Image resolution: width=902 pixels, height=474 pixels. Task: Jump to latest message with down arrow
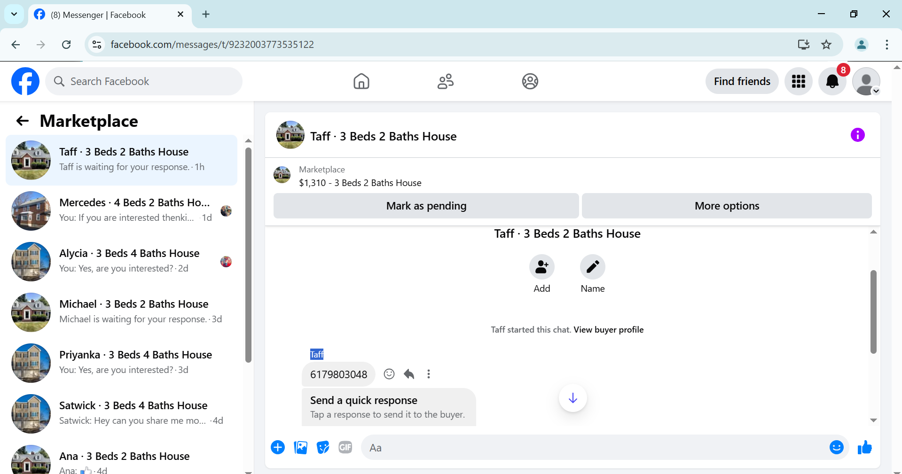[573, 398]
